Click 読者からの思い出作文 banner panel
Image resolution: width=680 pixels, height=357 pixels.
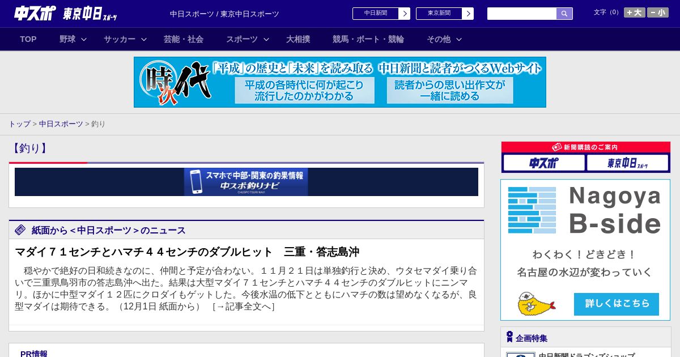tap(450, 91)
